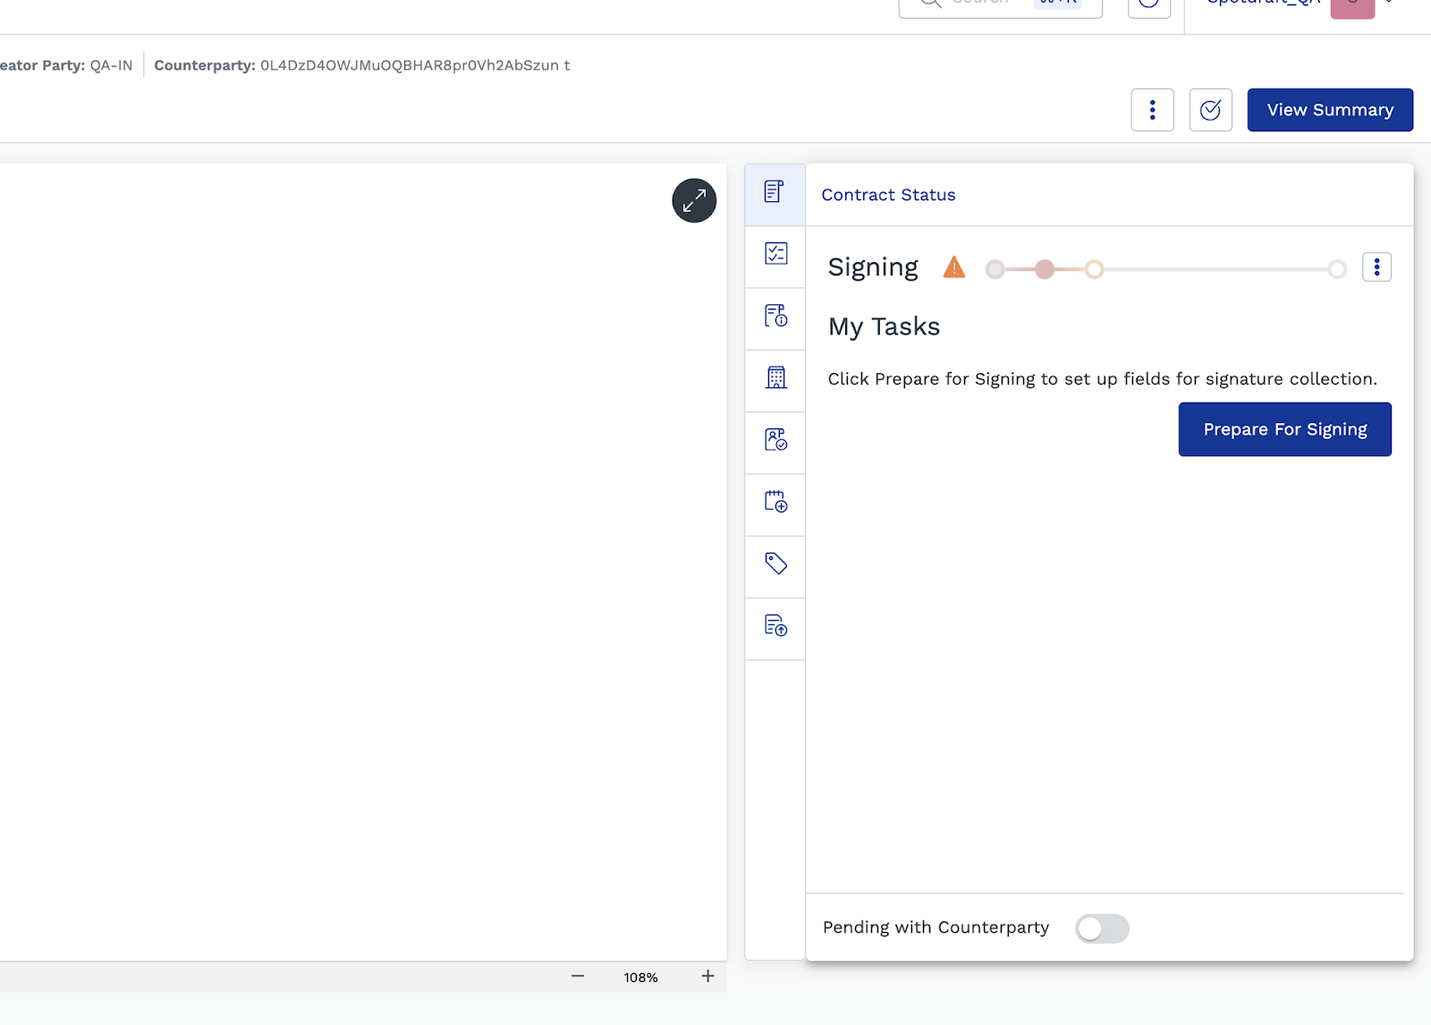Click the filled second step on progress tracker

pos(1045,269)
